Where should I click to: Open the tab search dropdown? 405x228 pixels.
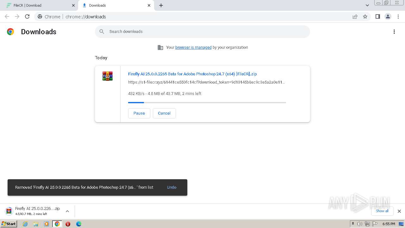(x=367, y=5)
